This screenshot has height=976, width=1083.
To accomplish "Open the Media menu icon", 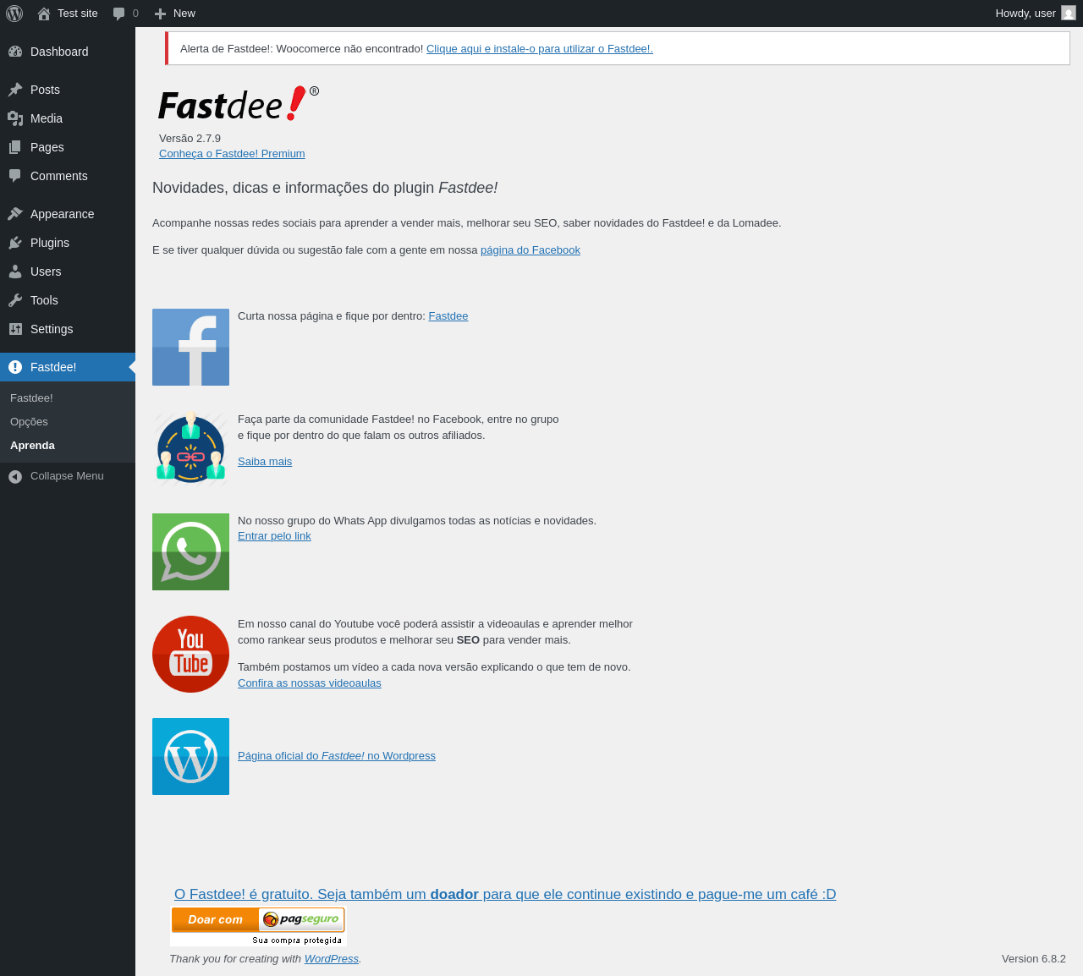I will coord(15,118).
